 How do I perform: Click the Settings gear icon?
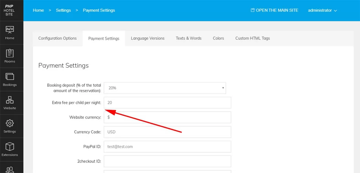(x=10, y=123)
